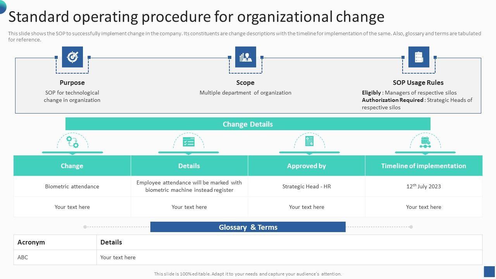Click the browser checklist icon above Details
Screen dimensions: 496x279
[189, 142]
